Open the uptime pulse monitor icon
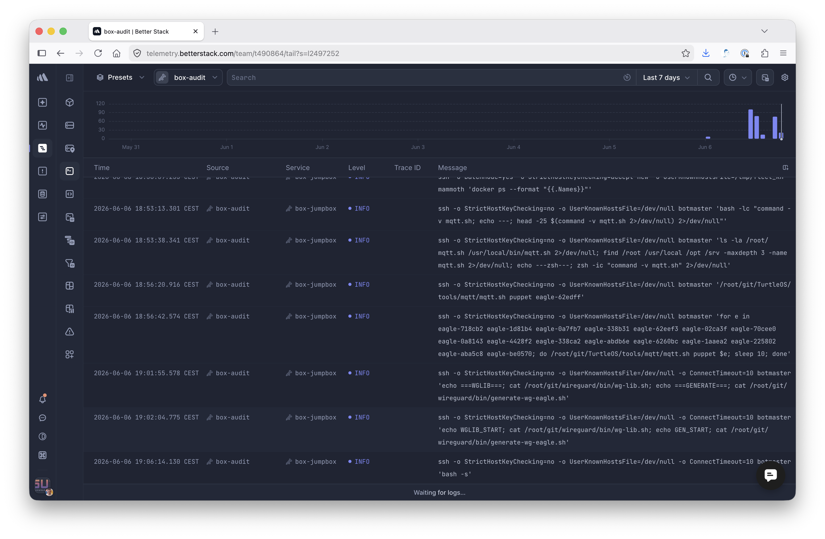Image resolution: width=825 pixels, height=539 pixels. pos(42,125)
